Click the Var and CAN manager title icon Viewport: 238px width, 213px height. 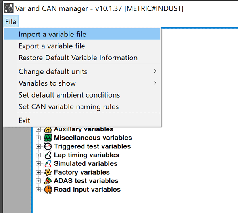click(x=8, y=8)
